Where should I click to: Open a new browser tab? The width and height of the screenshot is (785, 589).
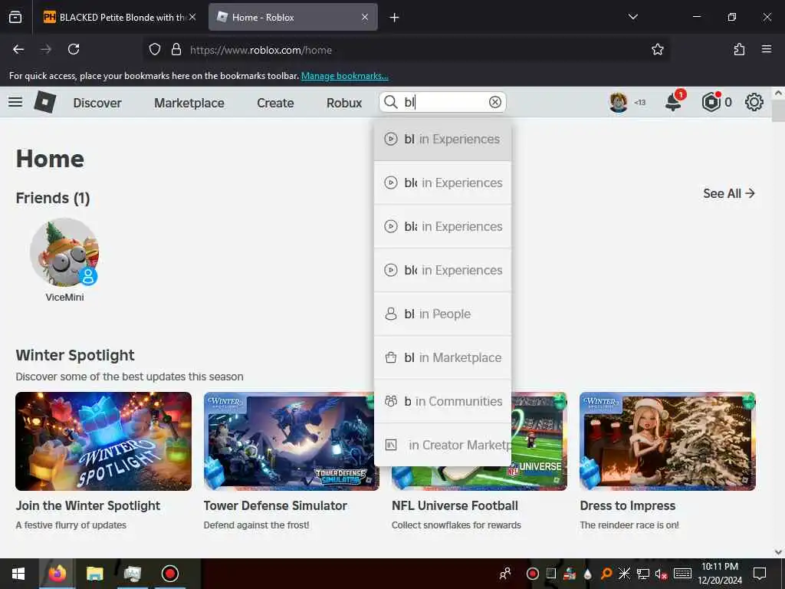[x=394, y=18]
